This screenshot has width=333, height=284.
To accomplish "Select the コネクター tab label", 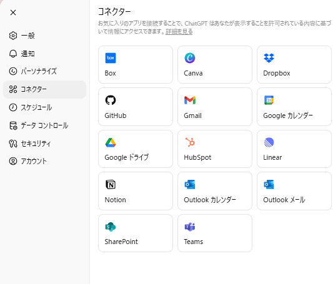I will pos(34,89).
